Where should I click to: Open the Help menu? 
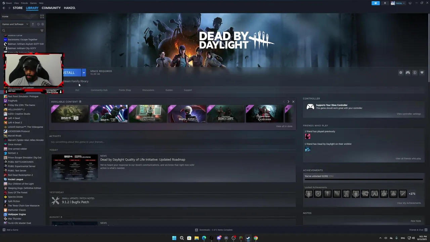(x=41, y=3)
